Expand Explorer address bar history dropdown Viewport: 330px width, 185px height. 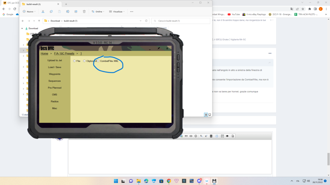(x=141, y=21)
